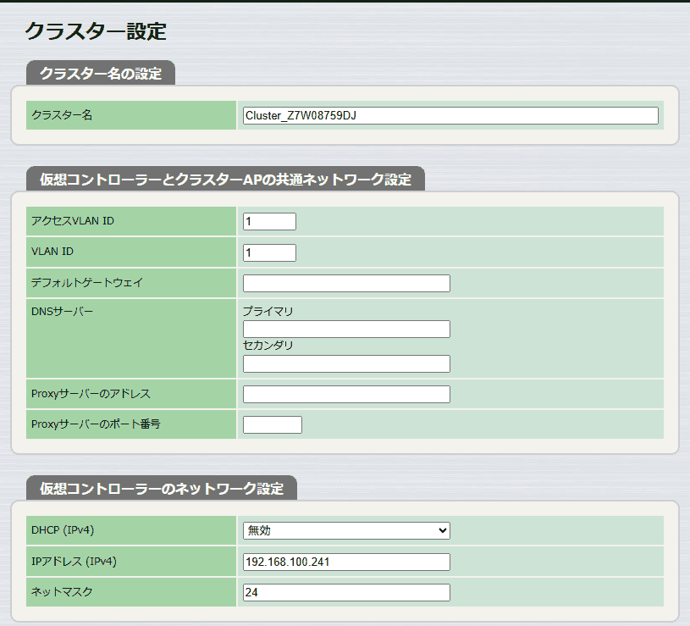Click the DNSサーバー row label
Screen dimensions: 690x626
(x=62, y=312)
